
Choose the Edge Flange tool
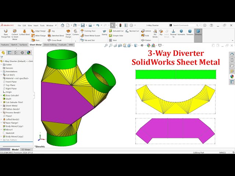(38, 31)
